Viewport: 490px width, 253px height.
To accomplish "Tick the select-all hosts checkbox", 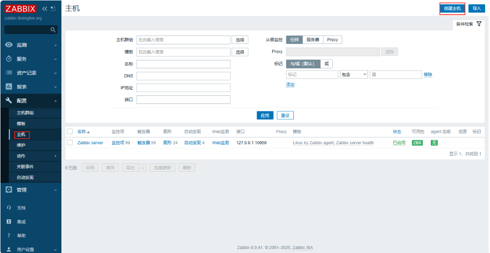I will tap(70, 131).
